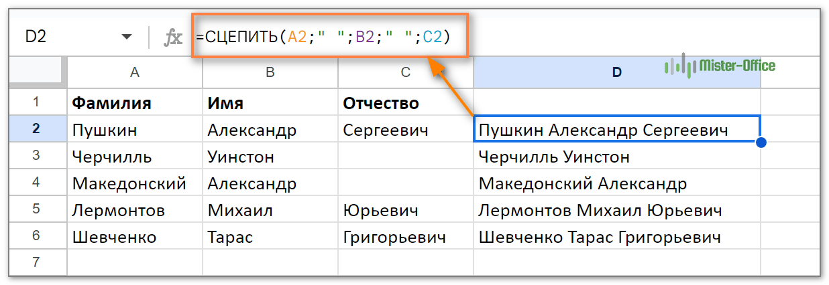Select cell Черчилль Уинстон in column D
The height and width of the screenshot is (285, 829).
click(x=616, y=156)
